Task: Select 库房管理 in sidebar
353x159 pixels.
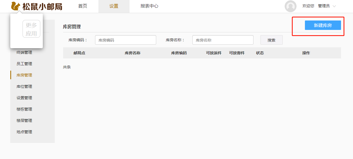Action: (x=24, y=75)
